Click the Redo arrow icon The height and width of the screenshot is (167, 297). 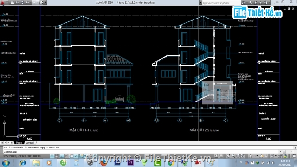[x=34, y=3]
